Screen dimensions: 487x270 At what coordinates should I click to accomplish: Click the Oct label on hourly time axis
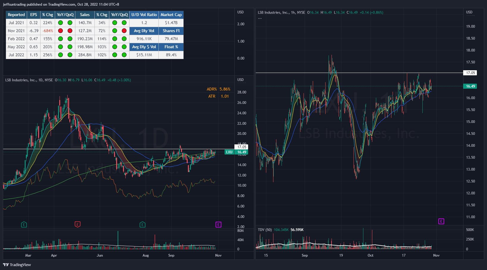tap(370, 255)
